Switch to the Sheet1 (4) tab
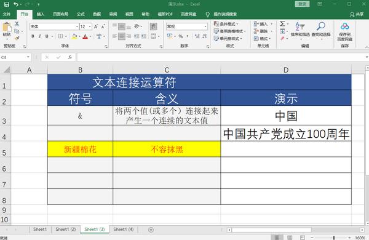The image size is (369, 240). tap(124, 229)
